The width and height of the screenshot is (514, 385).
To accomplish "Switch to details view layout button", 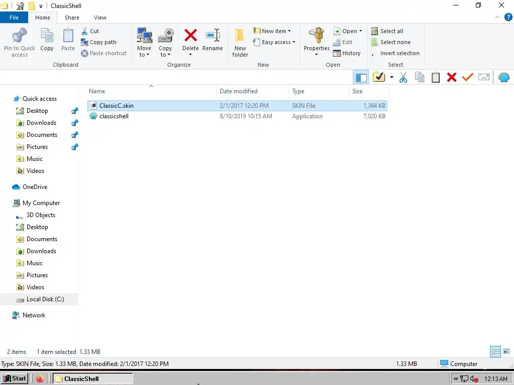I will tap(495, 351).
